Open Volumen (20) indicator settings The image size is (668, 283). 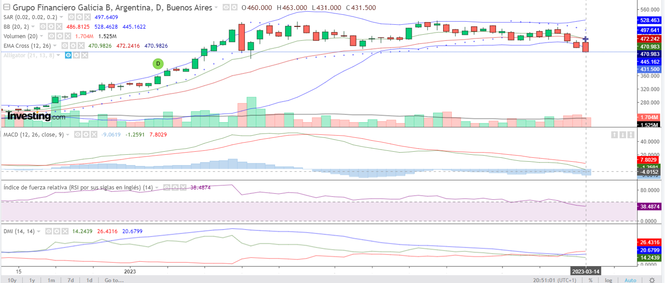pos(59,36)
